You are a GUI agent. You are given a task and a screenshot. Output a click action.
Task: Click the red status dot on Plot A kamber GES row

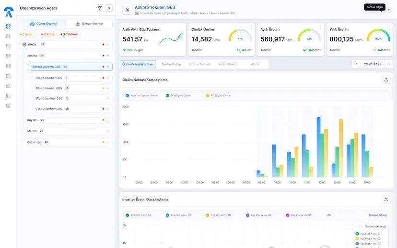tap(103, 78)
